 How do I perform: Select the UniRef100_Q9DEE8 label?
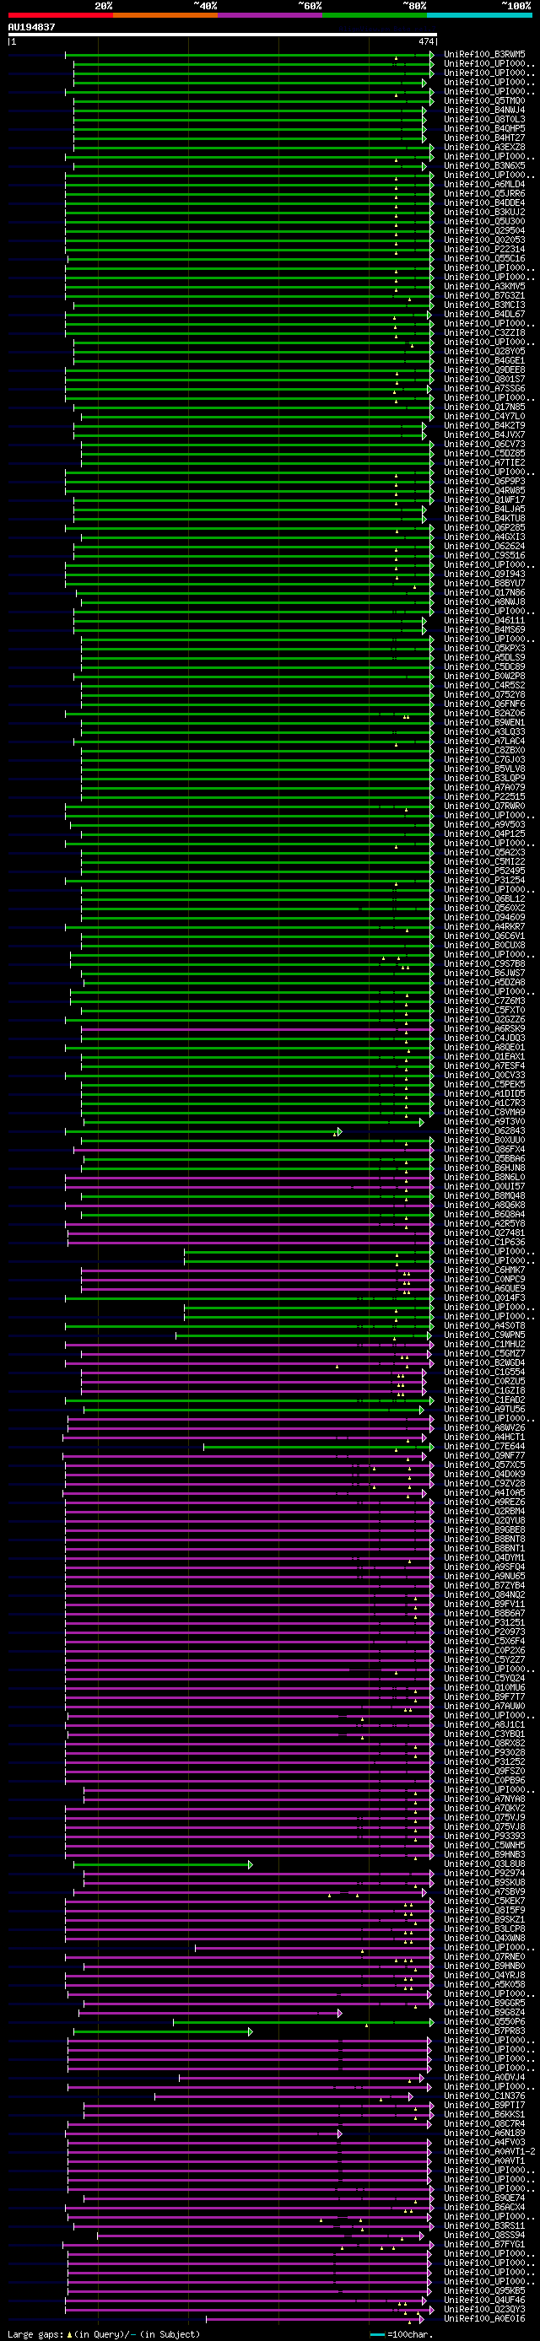click(x=484, y=369)
